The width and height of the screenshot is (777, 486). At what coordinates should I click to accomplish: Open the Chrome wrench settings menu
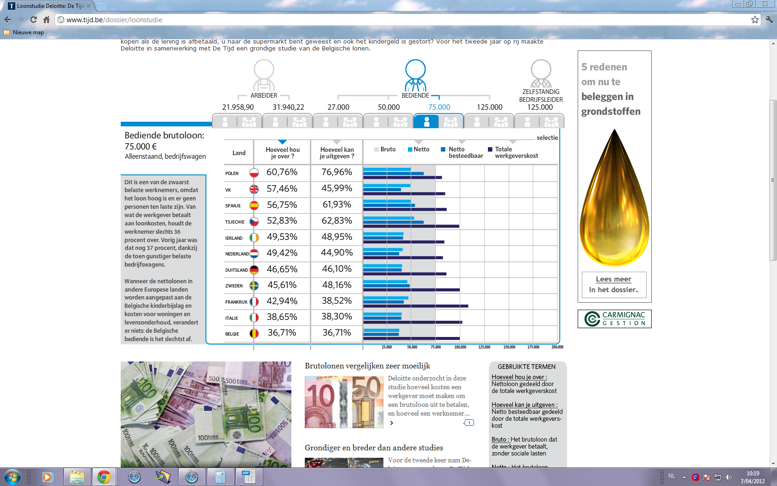pyautogui.click(x=769, y=19)
